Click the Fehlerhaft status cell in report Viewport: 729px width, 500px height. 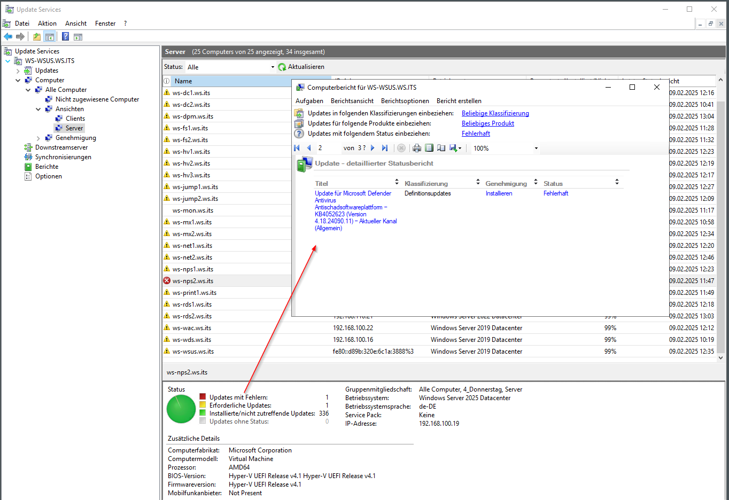(x=556, y=193)
